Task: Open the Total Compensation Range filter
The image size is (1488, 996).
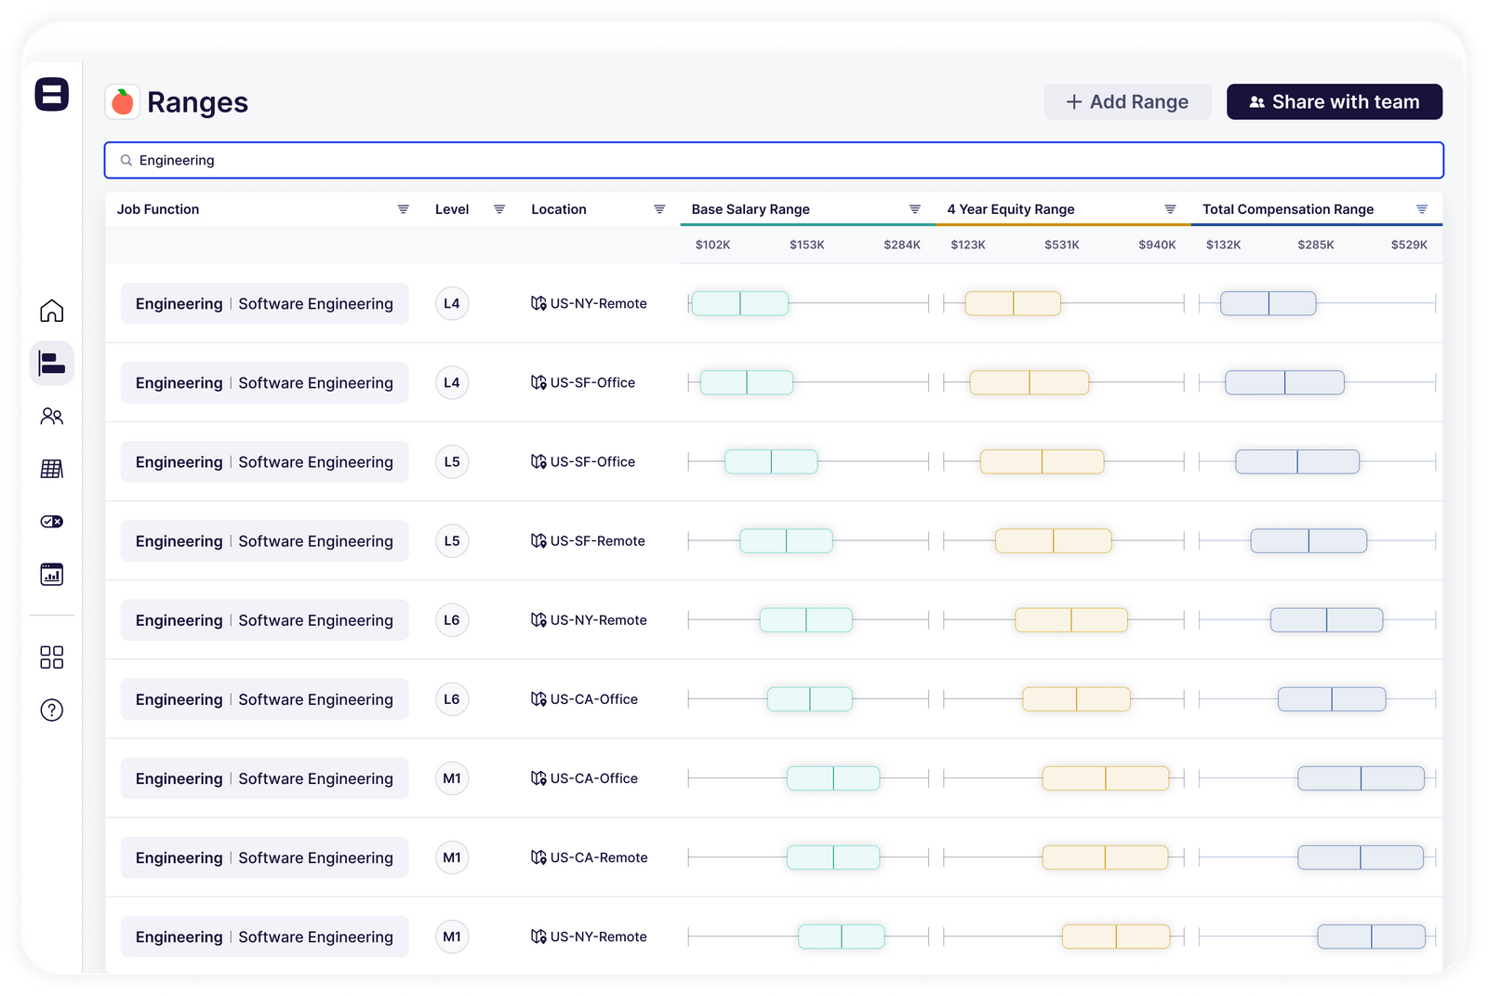Action: click(1421, 209)
